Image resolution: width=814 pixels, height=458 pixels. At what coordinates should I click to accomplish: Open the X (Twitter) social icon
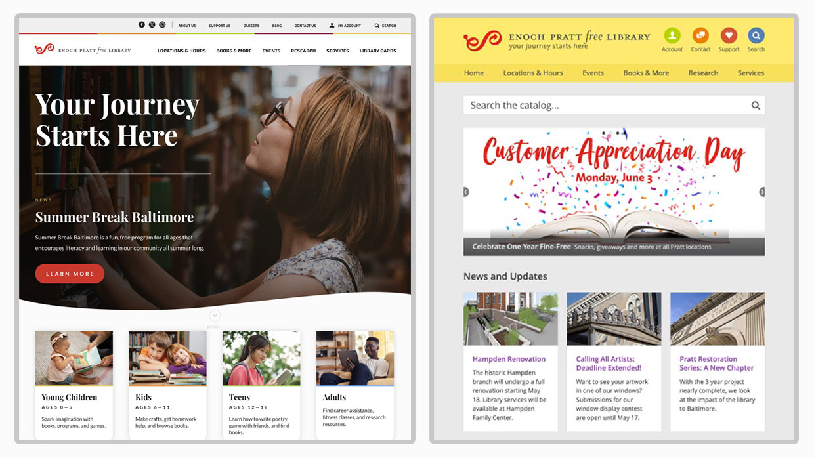click(152, 25)
